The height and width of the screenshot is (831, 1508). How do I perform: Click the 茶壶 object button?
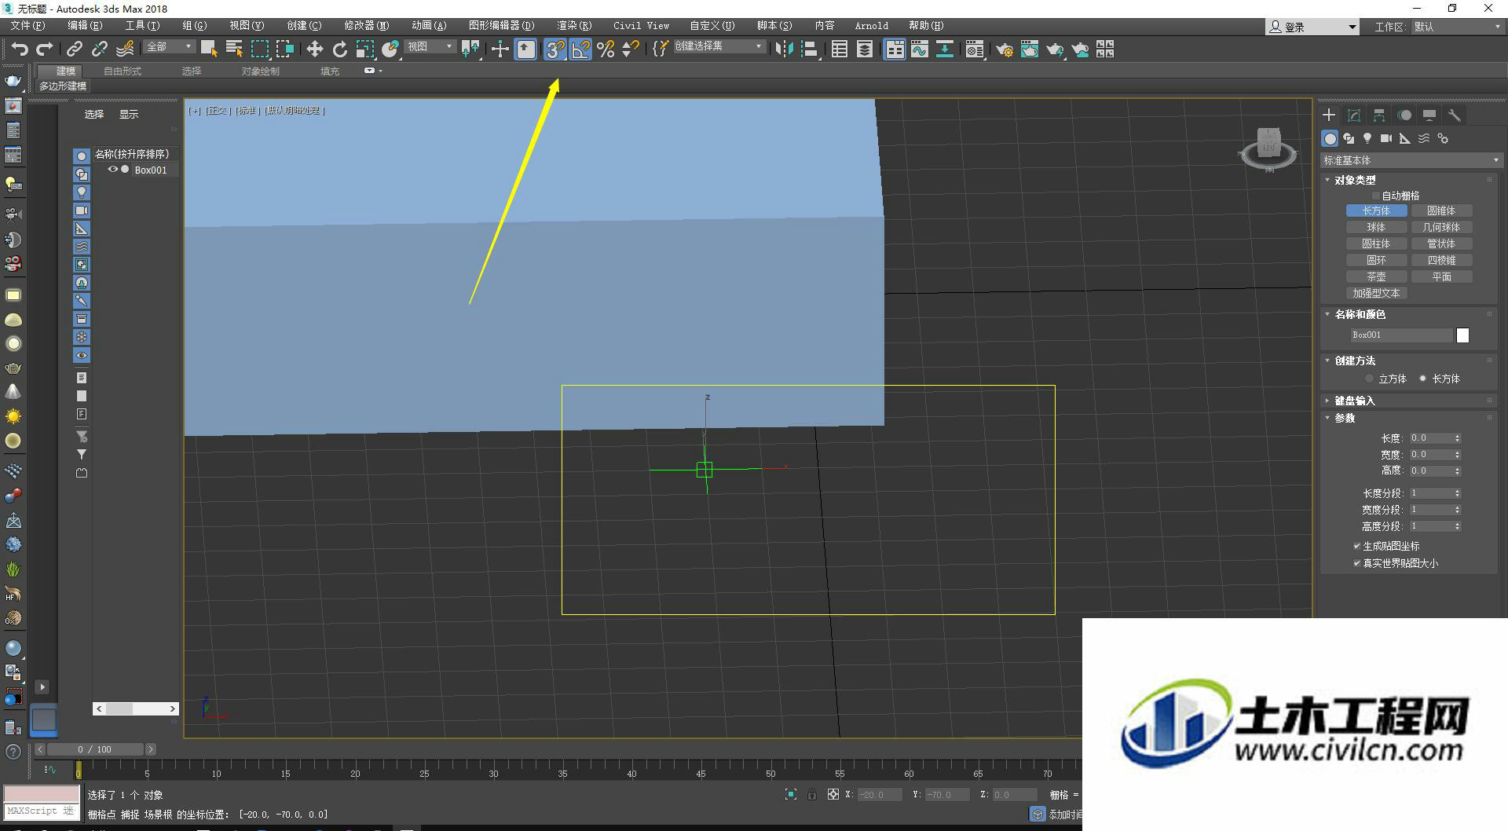tap(1376, 276)
